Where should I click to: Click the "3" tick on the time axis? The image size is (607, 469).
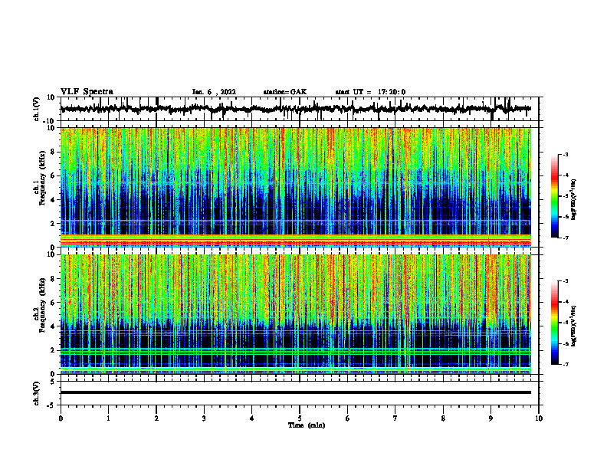pos(204,418)
